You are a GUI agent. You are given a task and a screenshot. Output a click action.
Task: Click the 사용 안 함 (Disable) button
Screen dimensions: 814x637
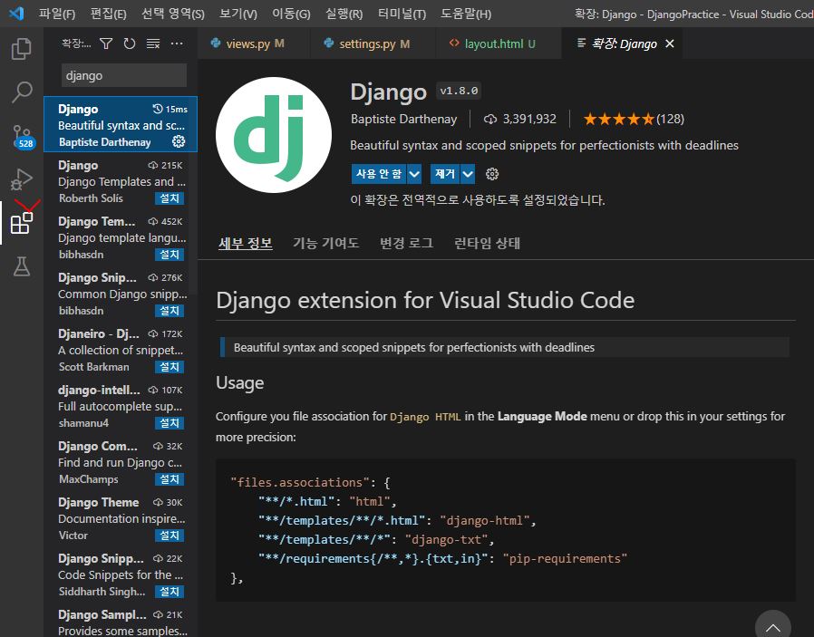click(x=379, y=174)
